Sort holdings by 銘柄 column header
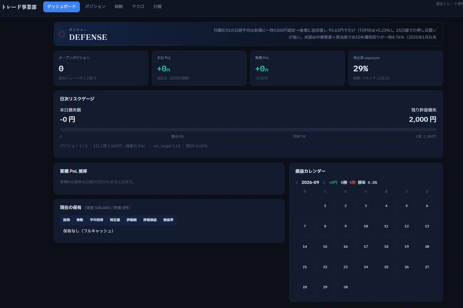Image resolution: width=463 pixels, height=308 pixels. pos(66,220)
